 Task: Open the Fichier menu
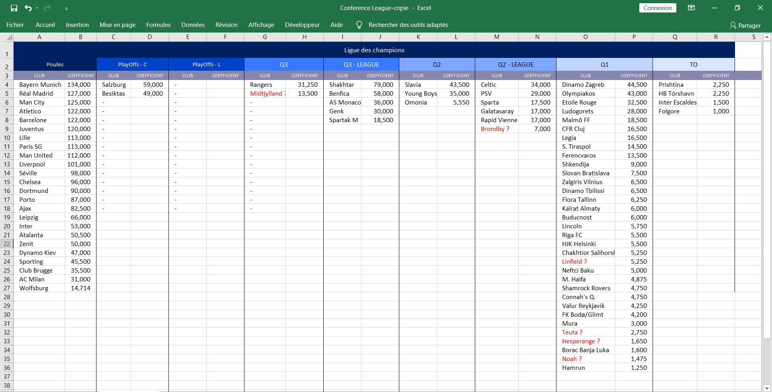pos(15,25)
